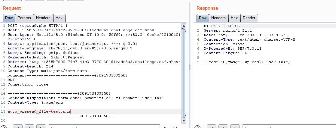Click the request pane previous match button
This screenshot has height=128, width=336.
click(18, 126)
